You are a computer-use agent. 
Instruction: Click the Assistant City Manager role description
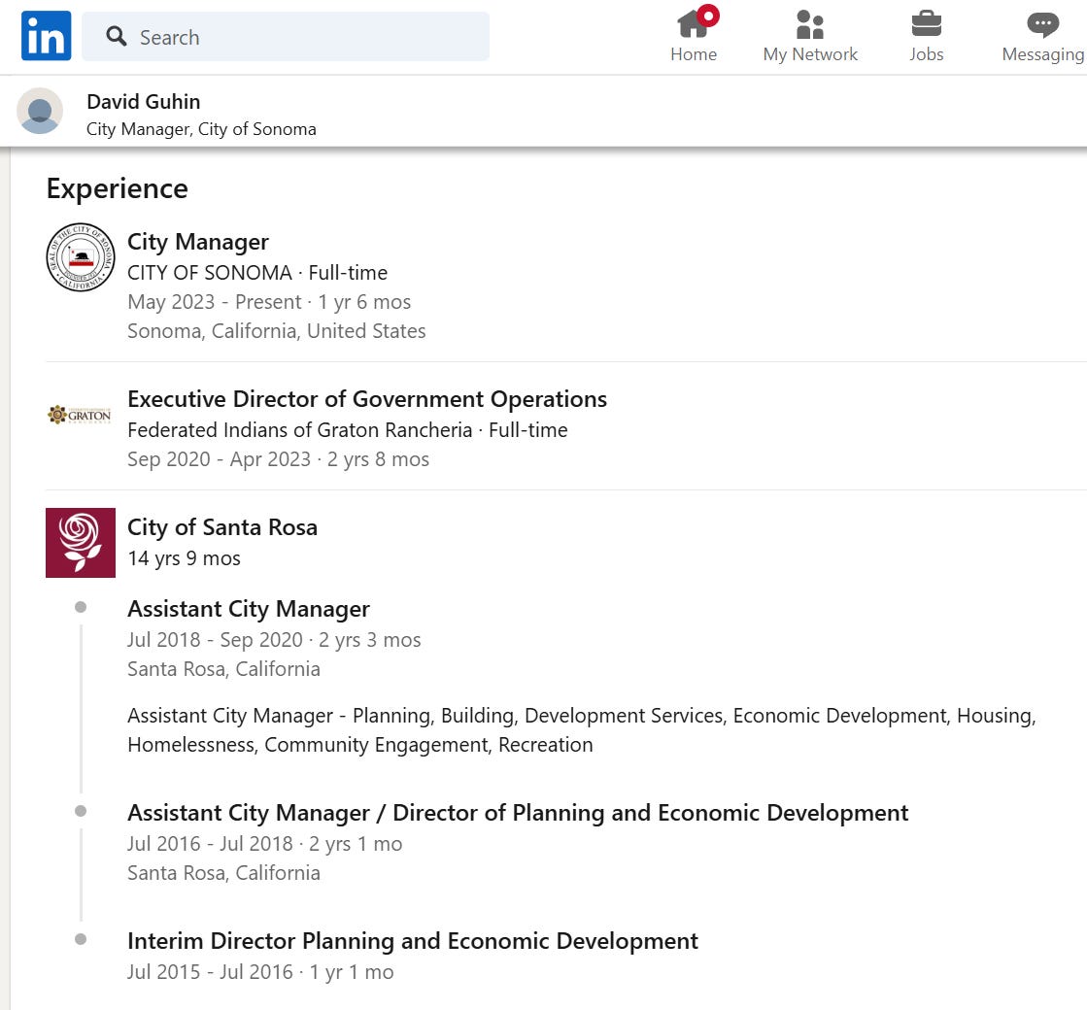click(582, 730)
